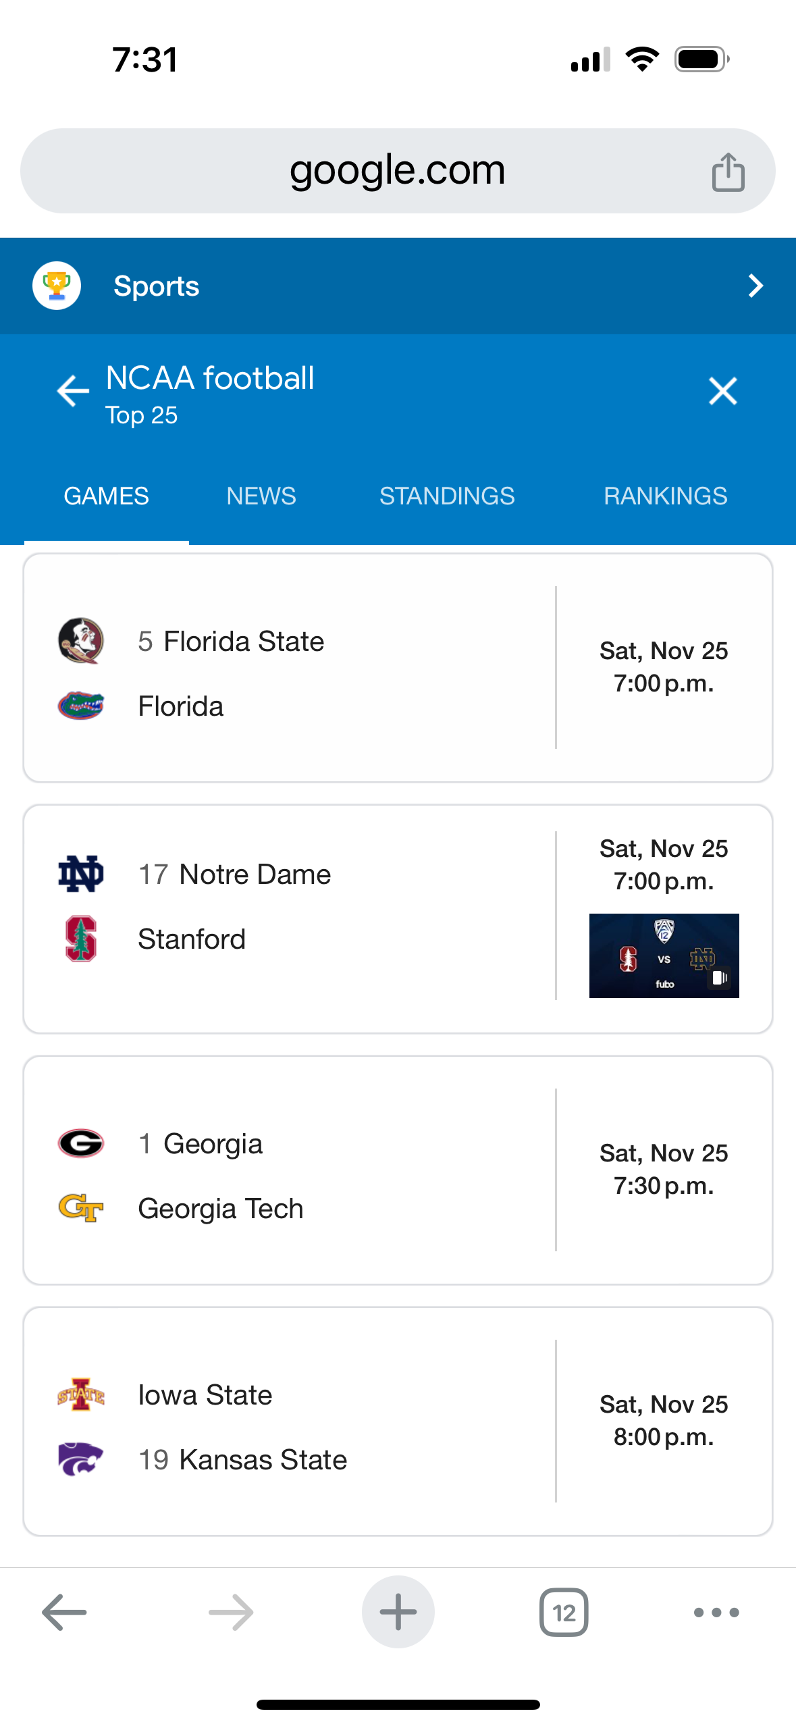Open the Standings tab
Image resolution: width=796 pixels, height=1726 pixels.
pos(447,496)
